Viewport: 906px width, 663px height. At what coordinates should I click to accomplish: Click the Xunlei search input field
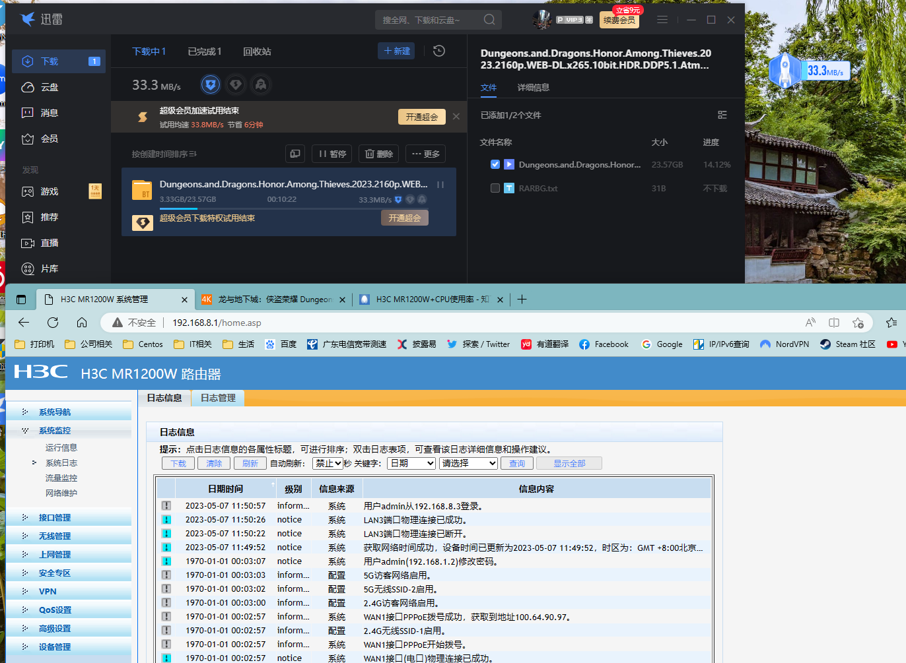point(428,20)
